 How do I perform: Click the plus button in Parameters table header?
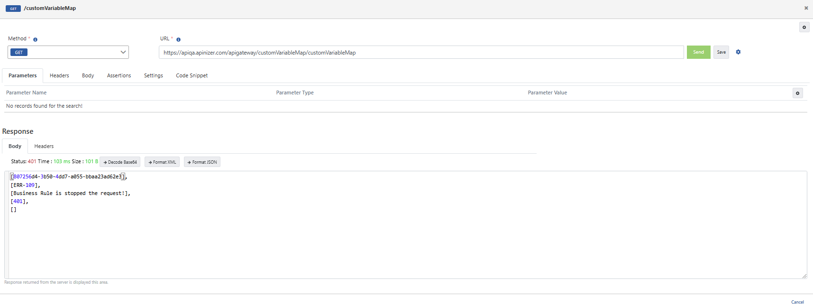tap(797, 93)
